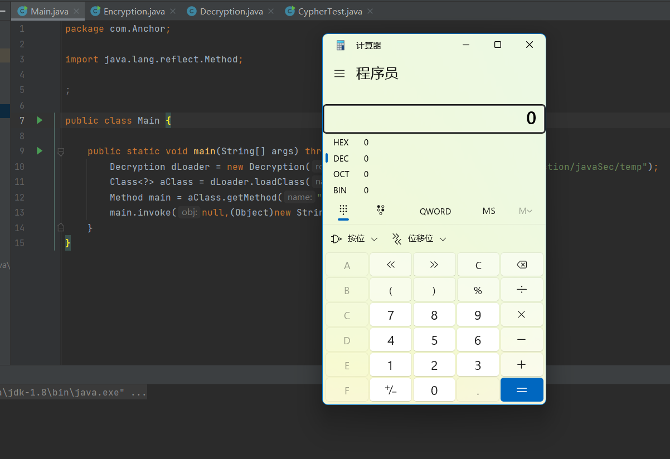The width and height of the screenshot is (670, 459).
Task: Close the Main.java tab
Action: coord(76,11)
